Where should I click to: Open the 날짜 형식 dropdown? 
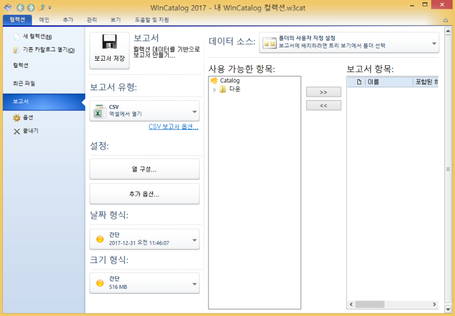145,239
